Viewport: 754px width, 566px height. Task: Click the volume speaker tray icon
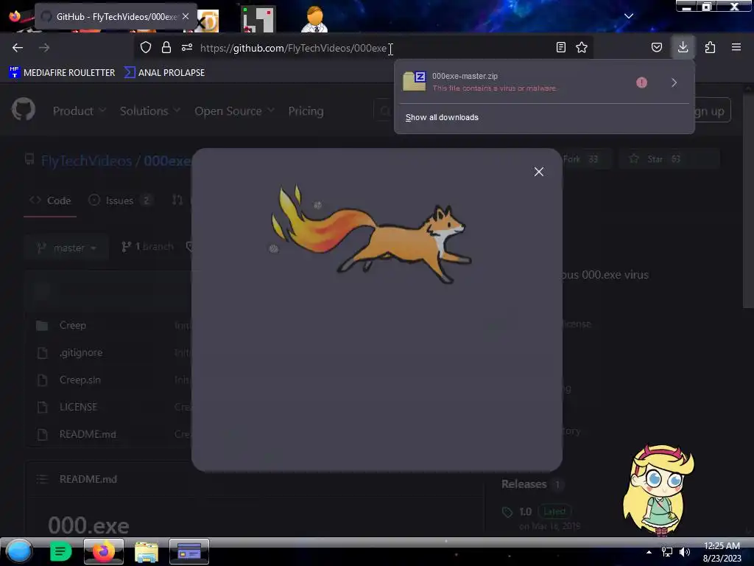pyautogui.click(x=684, y=552)
